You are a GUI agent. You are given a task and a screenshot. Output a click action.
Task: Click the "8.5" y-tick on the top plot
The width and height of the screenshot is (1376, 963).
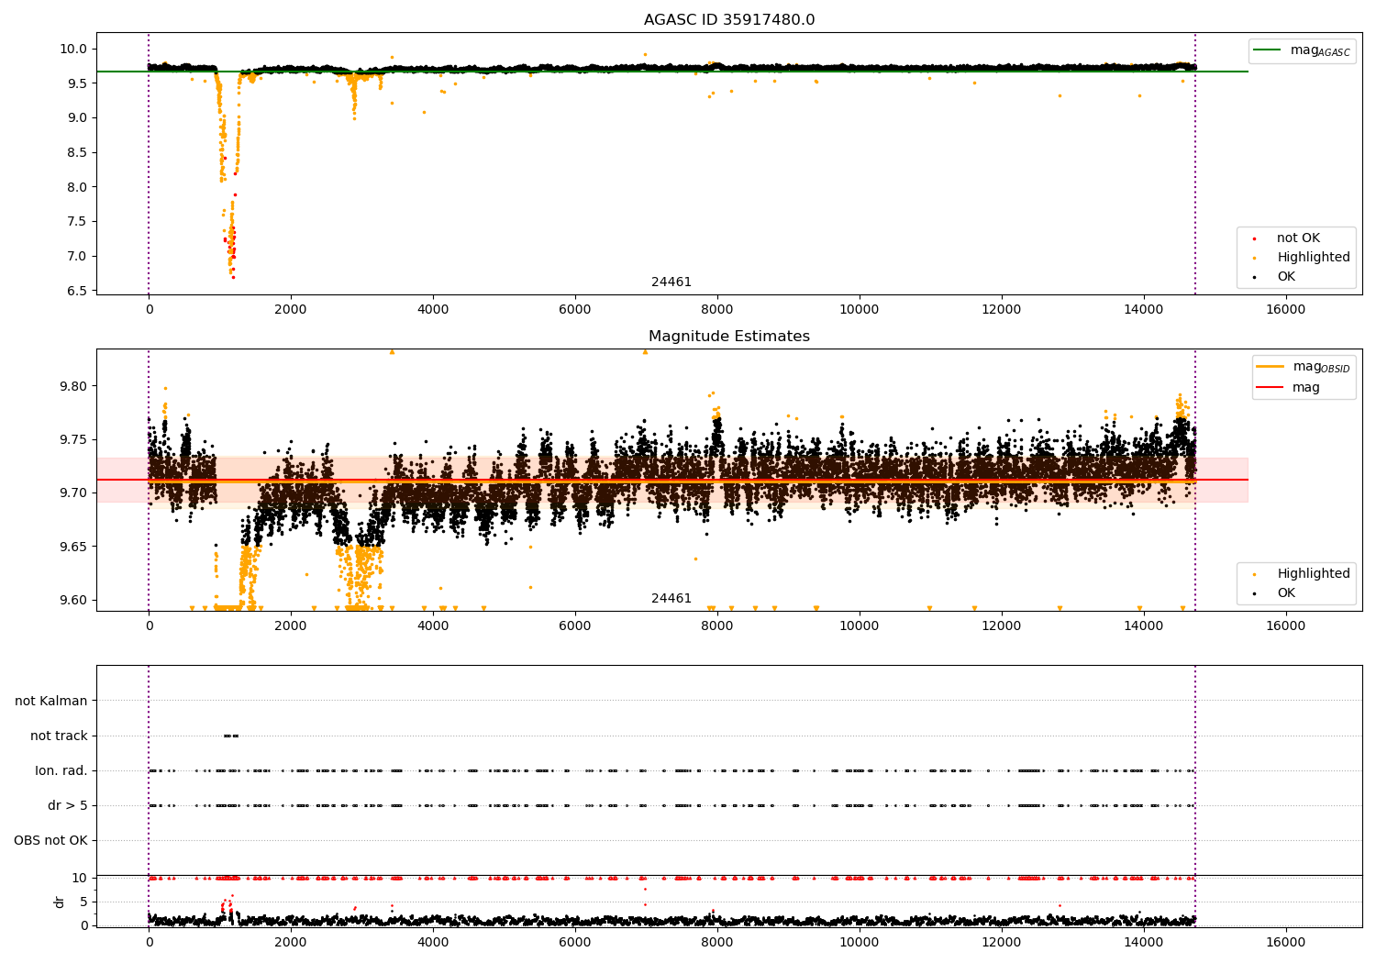(77, 153)
